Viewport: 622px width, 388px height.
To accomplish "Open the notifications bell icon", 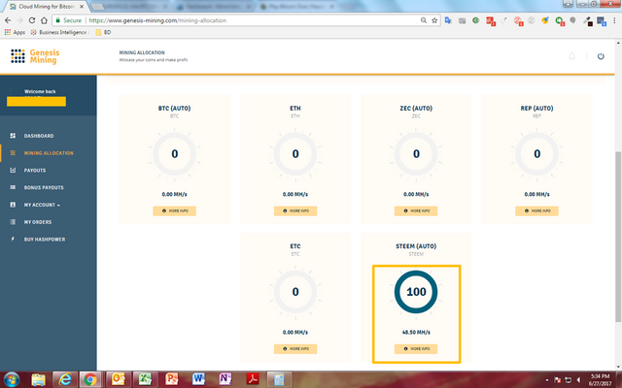I will [572, 56].
